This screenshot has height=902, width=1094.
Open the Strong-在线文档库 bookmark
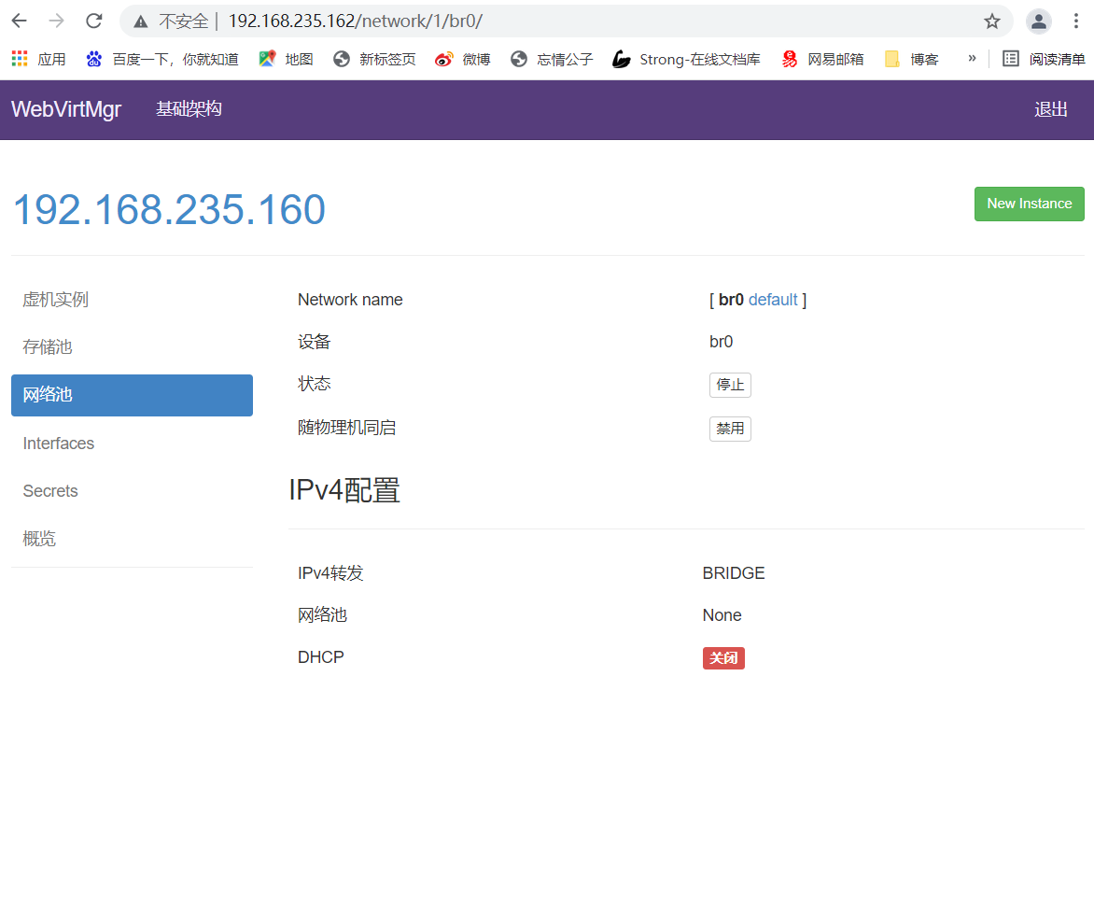pyautogui.click(x=686, y=60)
